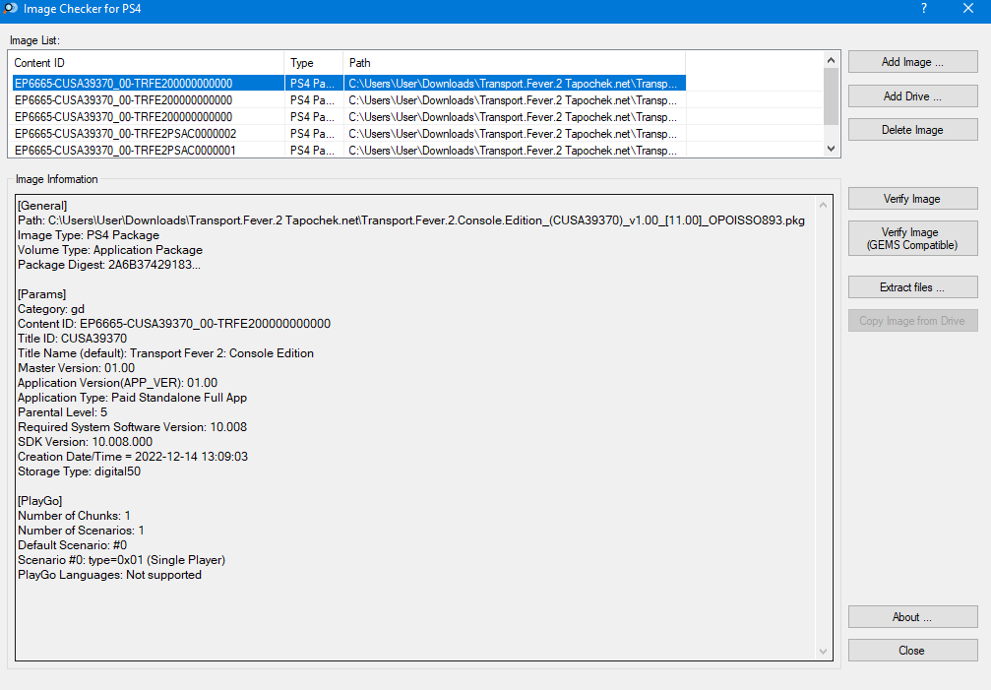Click the 'Master Version: 01.00' line
Screen dimensions: 991x690
(x=77, y=368)
